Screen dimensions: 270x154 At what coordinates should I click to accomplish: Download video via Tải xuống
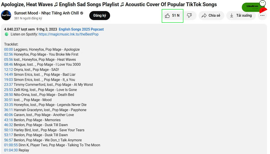click(x=241, y=16)
